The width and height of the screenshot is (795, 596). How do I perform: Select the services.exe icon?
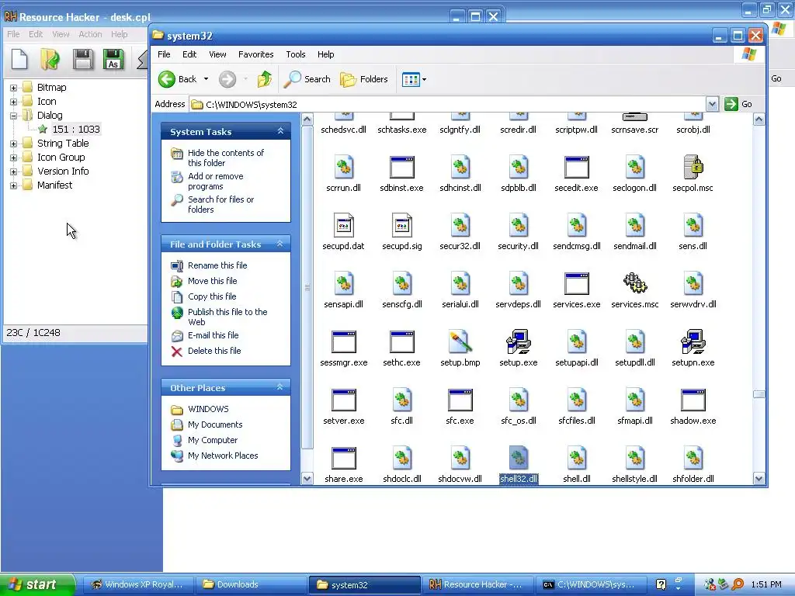tap(577, 283)
